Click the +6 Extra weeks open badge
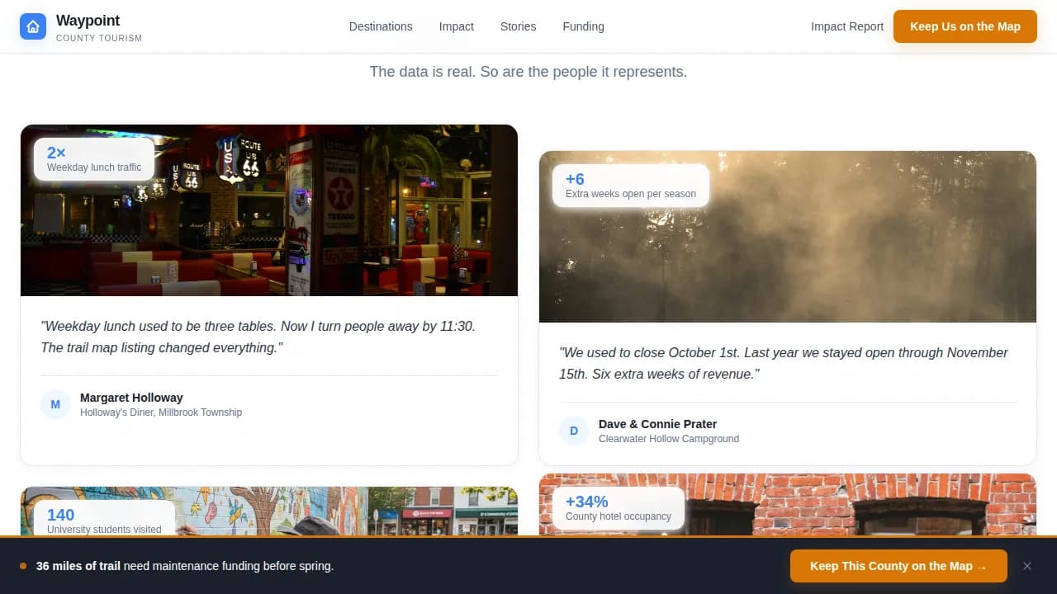The height and width of the screenshot is (594, 1057). (631, 186)
